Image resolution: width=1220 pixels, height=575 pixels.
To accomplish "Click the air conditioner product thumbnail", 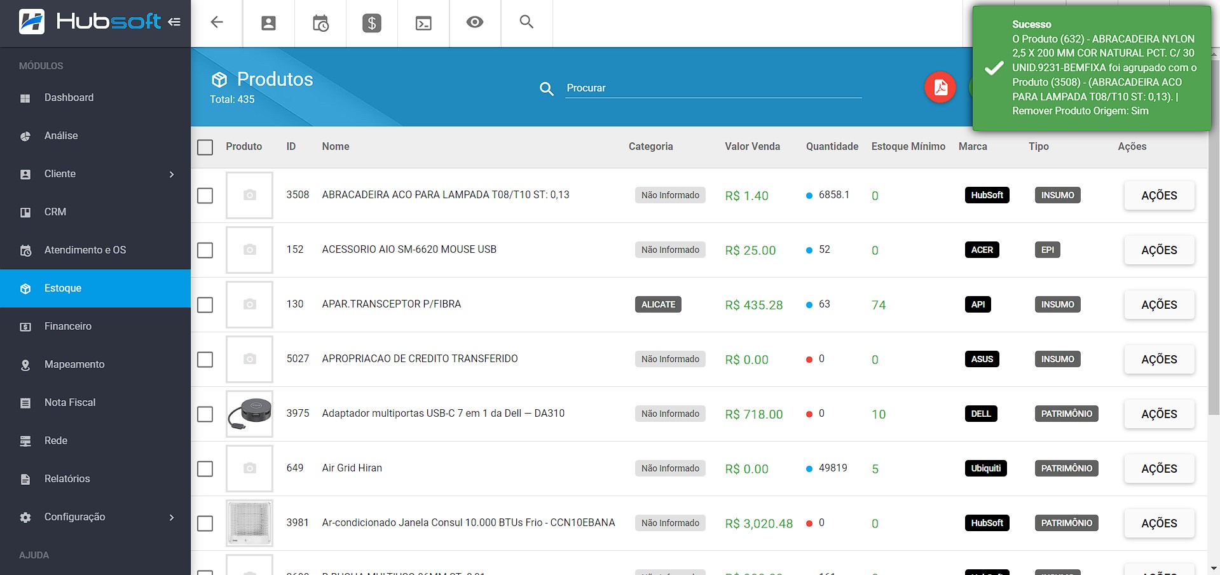I will pos(249,523).
